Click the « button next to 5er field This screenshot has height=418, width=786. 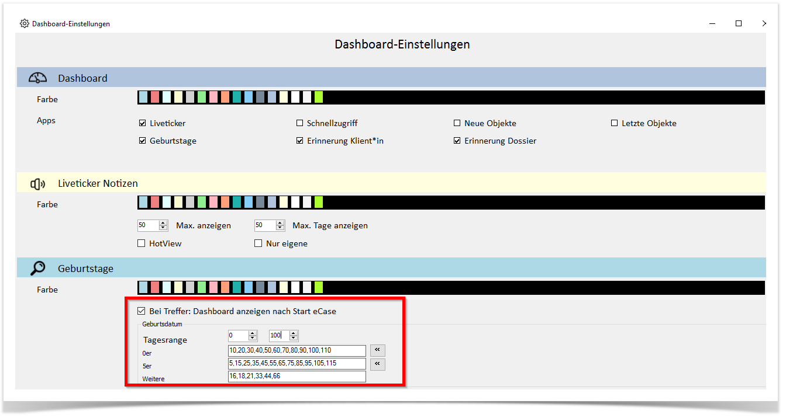[377, 364]
